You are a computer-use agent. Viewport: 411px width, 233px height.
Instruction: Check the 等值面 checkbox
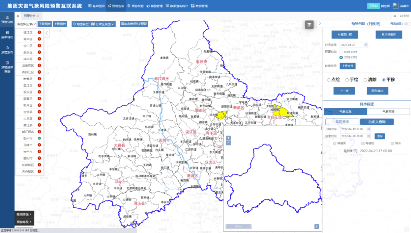(335, 143)
